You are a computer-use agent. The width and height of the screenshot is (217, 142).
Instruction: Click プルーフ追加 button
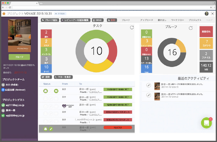50,20
